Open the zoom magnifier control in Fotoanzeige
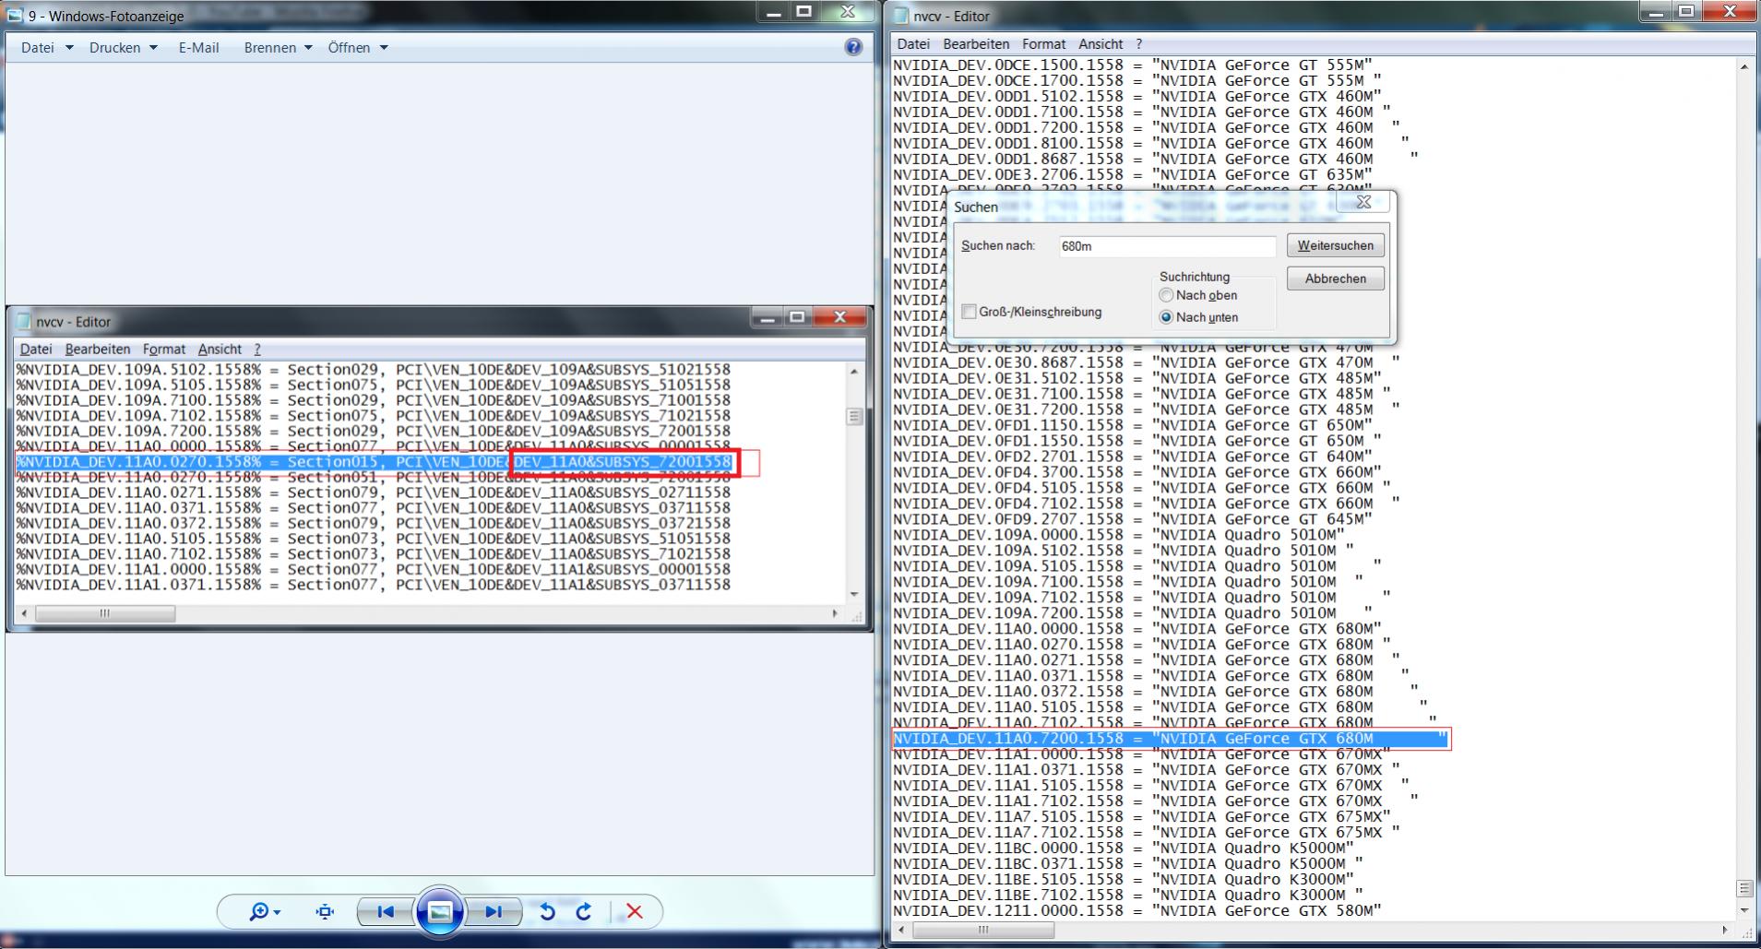Screen dimensions: 1761x949 pyautogui.click(x=264, y=911)
